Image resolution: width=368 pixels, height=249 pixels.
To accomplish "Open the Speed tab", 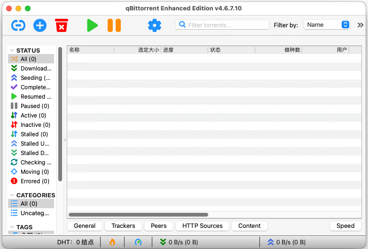I will coord(345,226).
